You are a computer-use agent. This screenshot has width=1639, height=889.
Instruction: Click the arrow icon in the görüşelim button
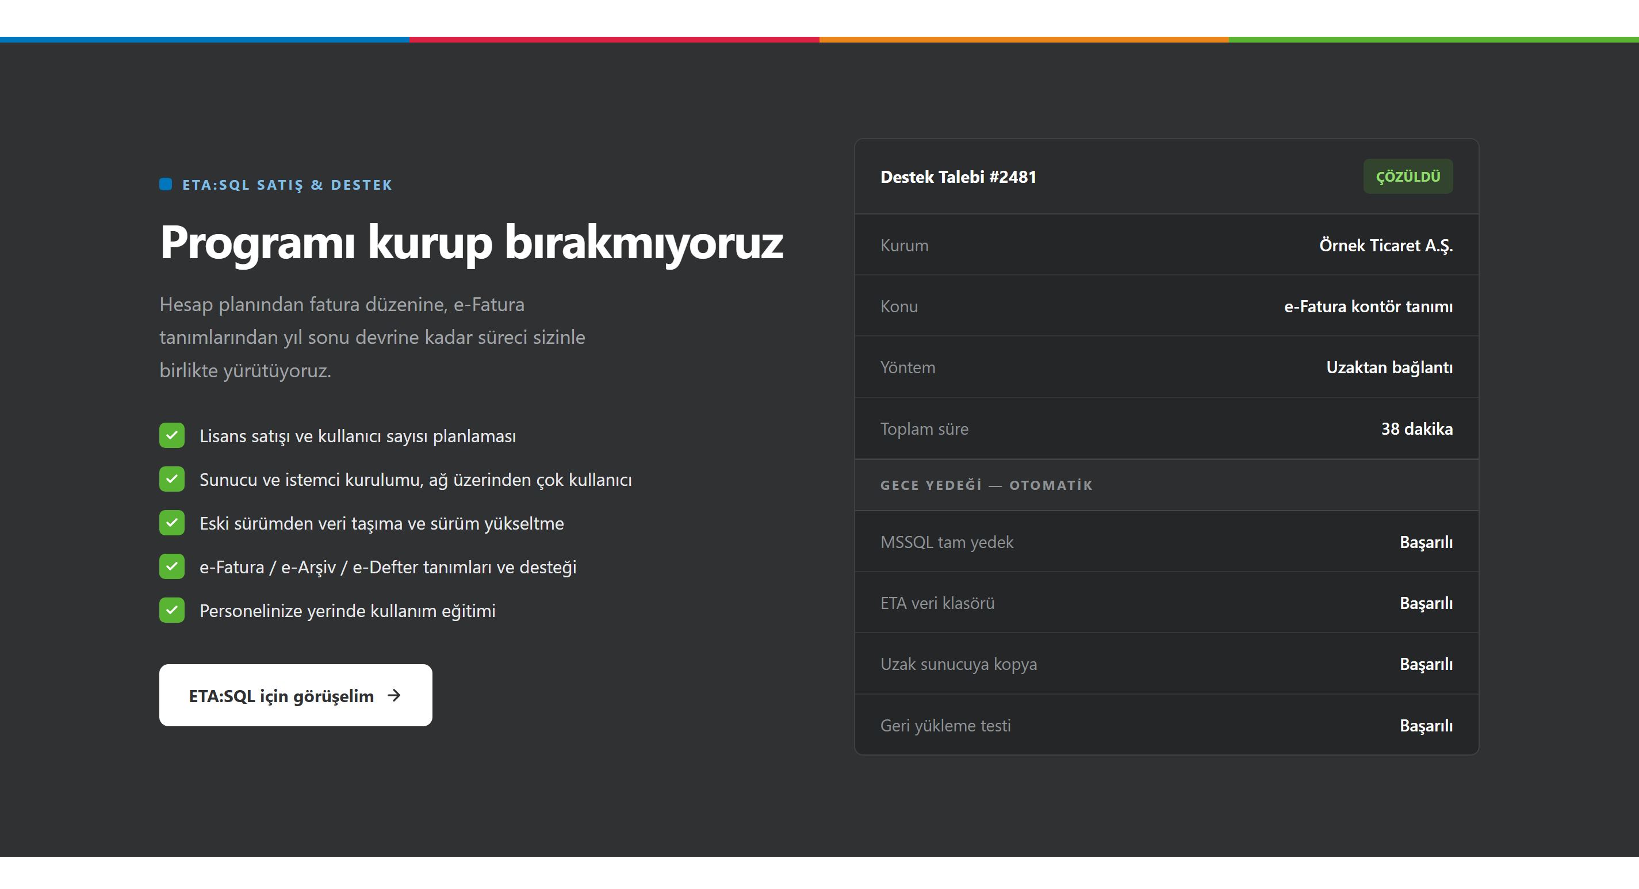pos(395,695)
